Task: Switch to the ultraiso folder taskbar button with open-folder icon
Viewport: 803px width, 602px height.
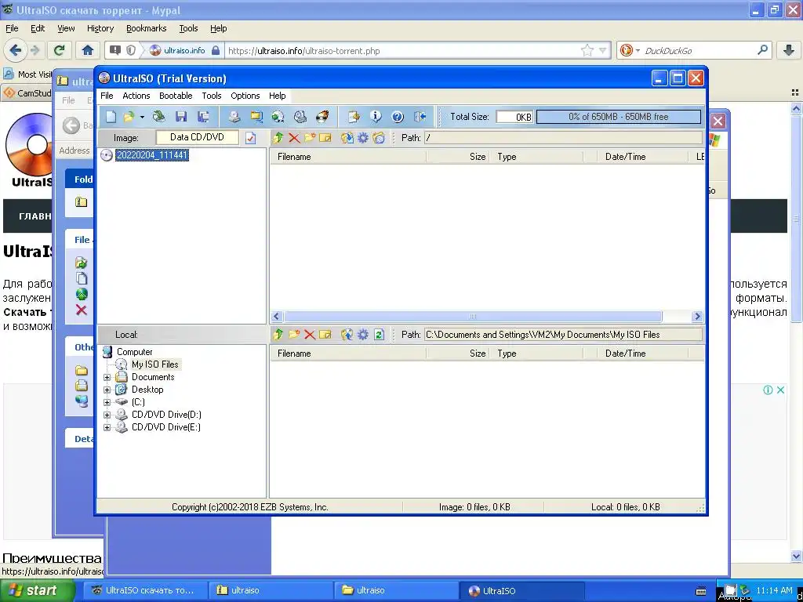Action: tap(394, 590)
